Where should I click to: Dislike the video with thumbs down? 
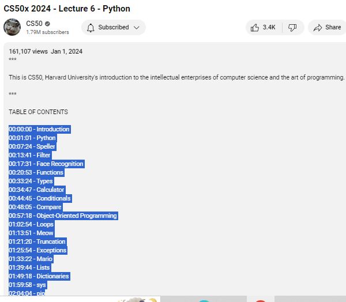[x=292, y=28]
